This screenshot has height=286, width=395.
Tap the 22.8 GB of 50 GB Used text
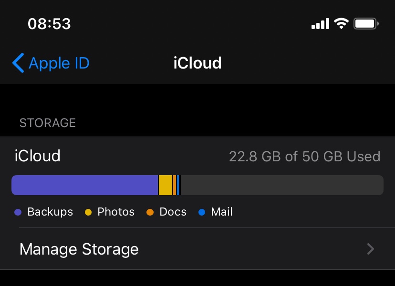[304, 156]
